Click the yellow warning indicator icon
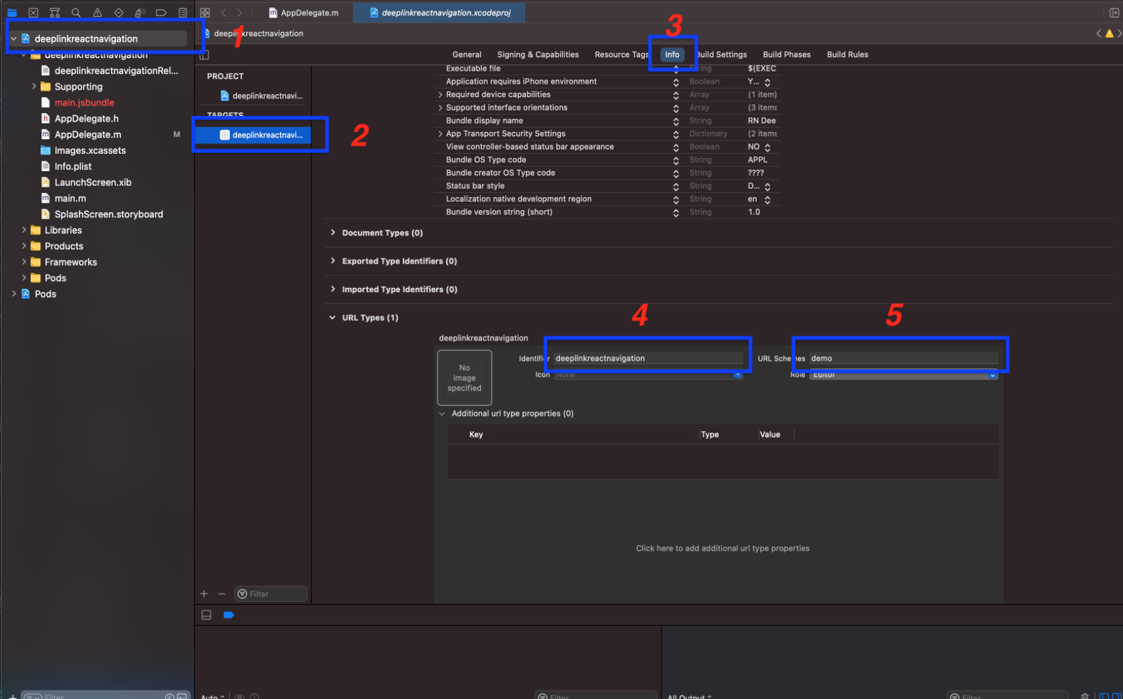The height and width of the screenshot is (699, 1123). click(x=1109, y=34)
